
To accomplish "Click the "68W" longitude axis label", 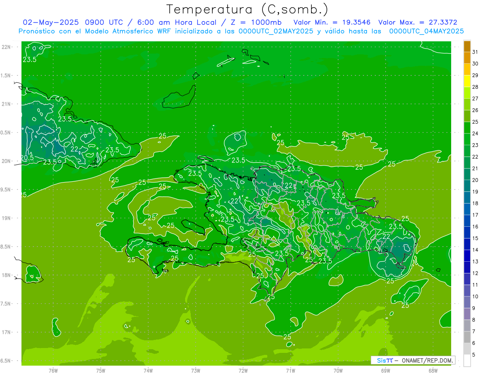I will [x=433, y=370].
